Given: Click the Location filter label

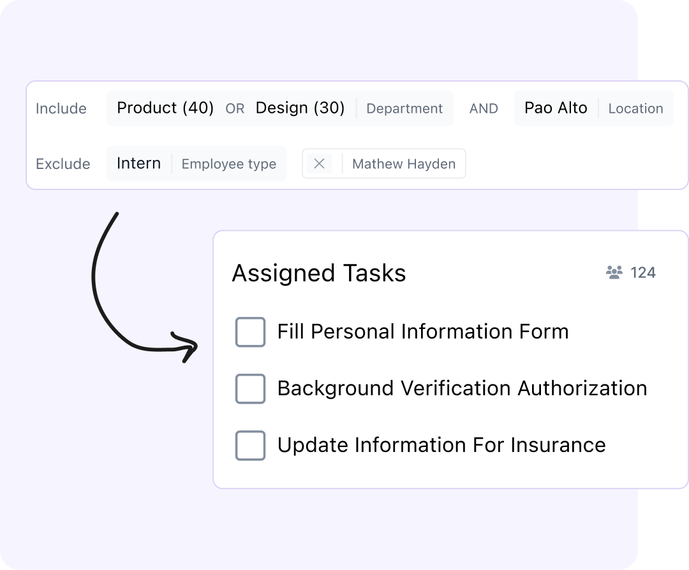Looking at the screenshot, I should (x=635, y=108).
